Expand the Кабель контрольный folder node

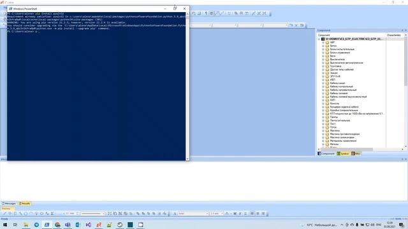[323, 87]
